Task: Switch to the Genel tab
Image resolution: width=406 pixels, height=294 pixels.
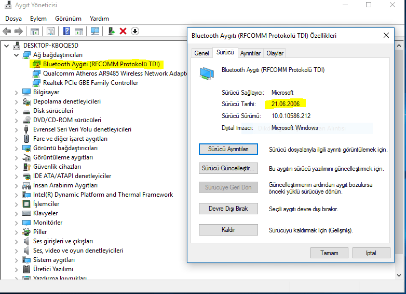Action: [201, 53]
